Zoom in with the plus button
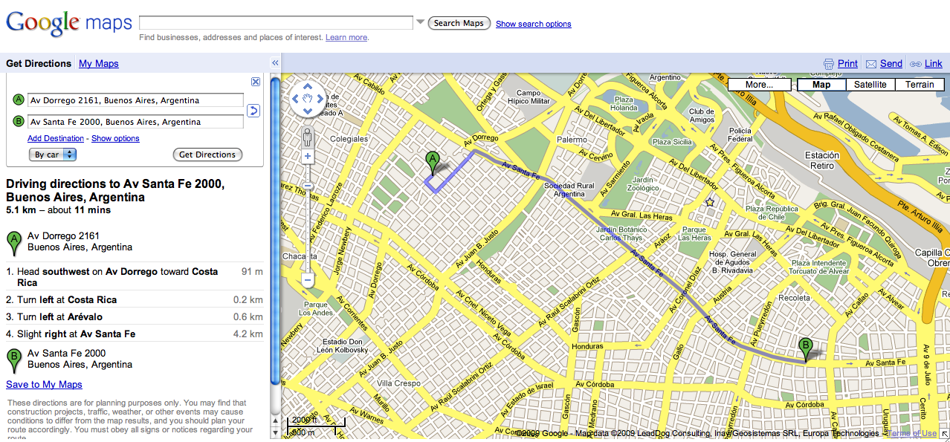 (x=308, y=157)
